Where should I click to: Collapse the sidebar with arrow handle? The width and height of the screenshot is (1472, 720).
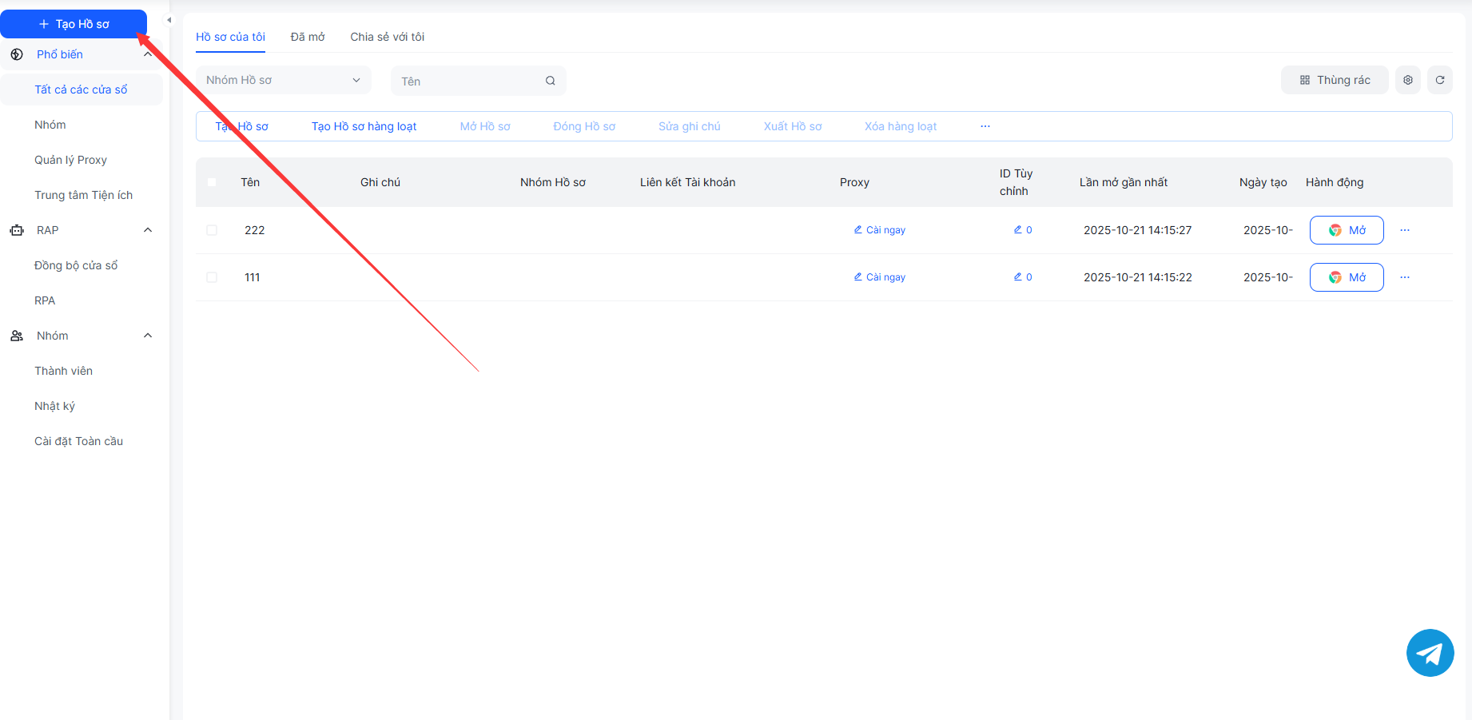(169, 20)
